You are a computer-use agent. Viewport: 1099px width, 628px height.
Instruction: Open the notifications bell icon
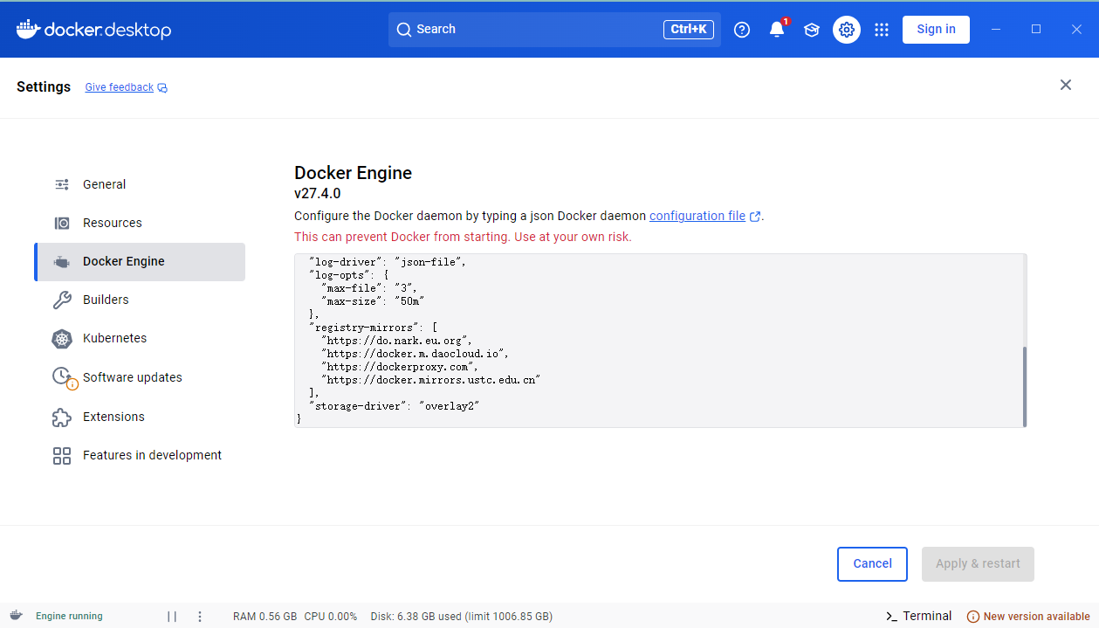pos(777,30)
